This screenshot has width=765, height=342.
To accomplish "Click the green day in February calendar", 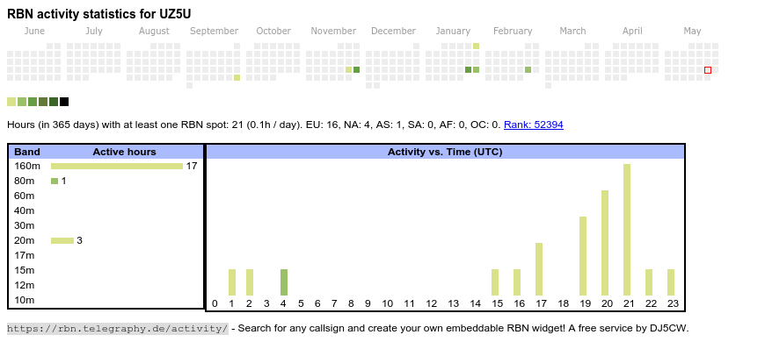I will click(x=528, y=70).
